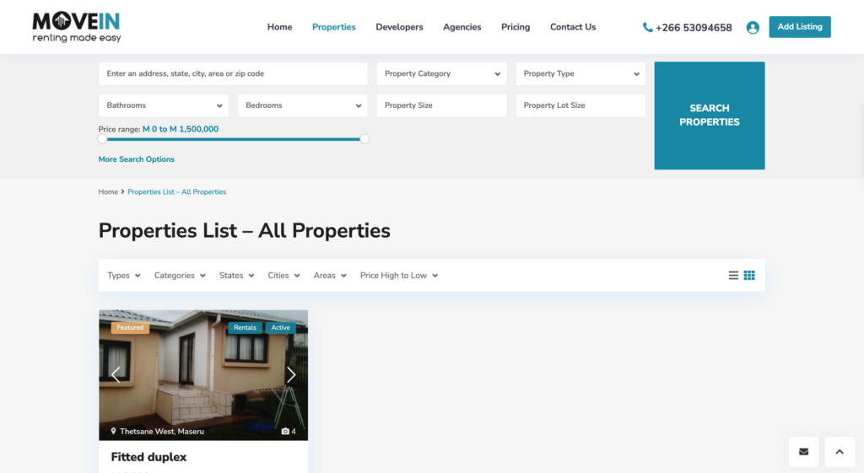Image resolution: width=864 pixels, height=473 pixels.
Task: Click the maximum price slider handle
Action: [364, 139]
